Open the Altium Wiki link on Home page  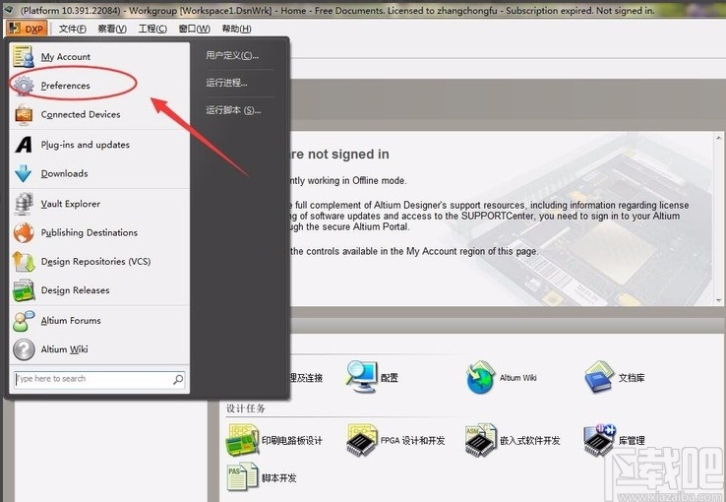click(x=518, y=378)
